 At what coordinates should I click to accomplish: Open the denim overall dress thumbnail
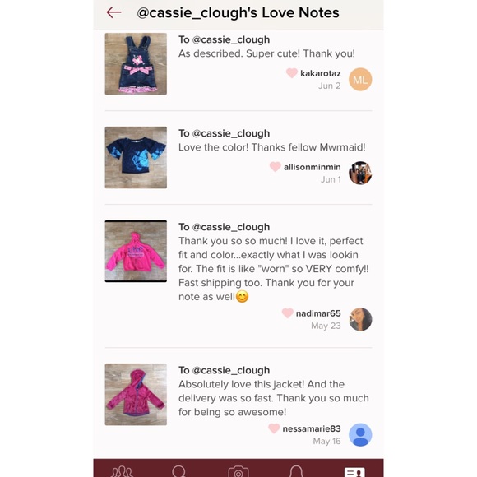pos(136,64)
